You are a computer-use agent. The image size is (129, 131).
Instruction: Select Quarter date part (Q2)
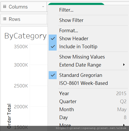coord(88,101)
